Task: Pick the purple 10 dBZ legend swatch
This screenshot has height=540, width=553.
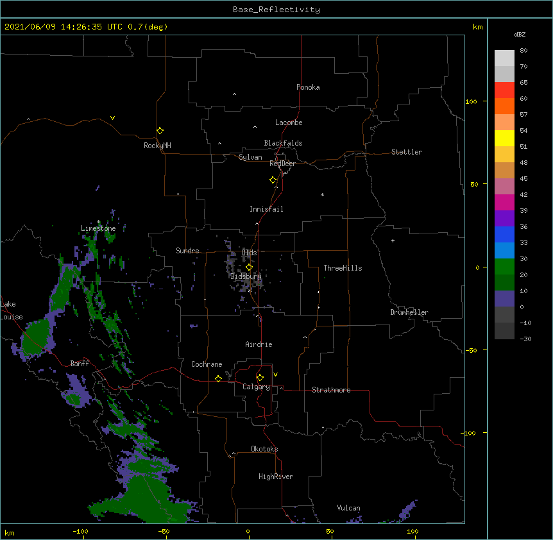Action: (504, 299)
